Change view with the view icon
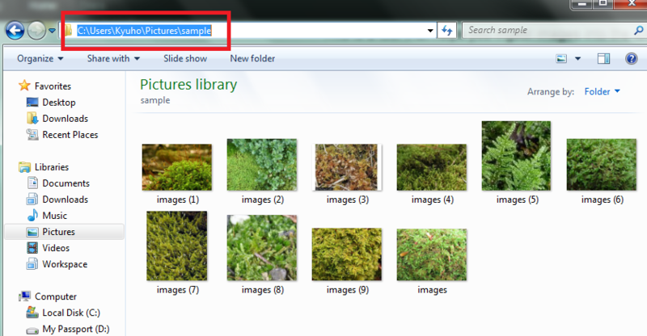This screenshot has width=647, height=336. tap(561, 58)
